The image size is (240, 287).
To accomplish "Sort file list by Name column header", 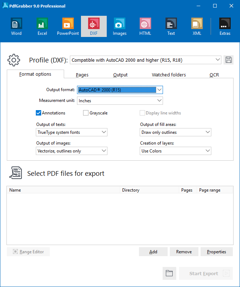I will tap(63, 190).
